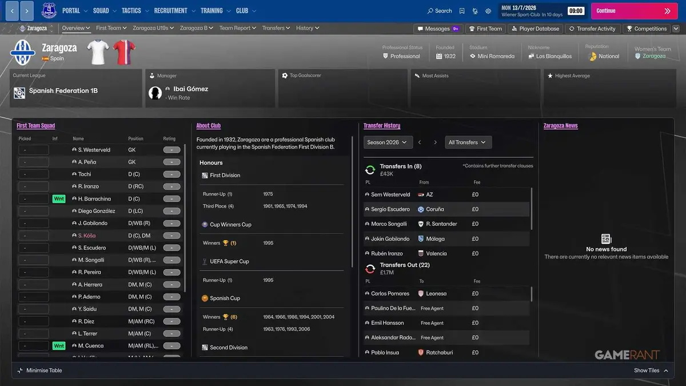Click the Valencia club badge

tap(421, 253)
